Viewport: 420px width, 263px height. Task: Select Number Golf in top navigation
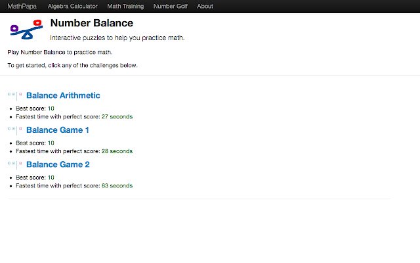(171, 6)
